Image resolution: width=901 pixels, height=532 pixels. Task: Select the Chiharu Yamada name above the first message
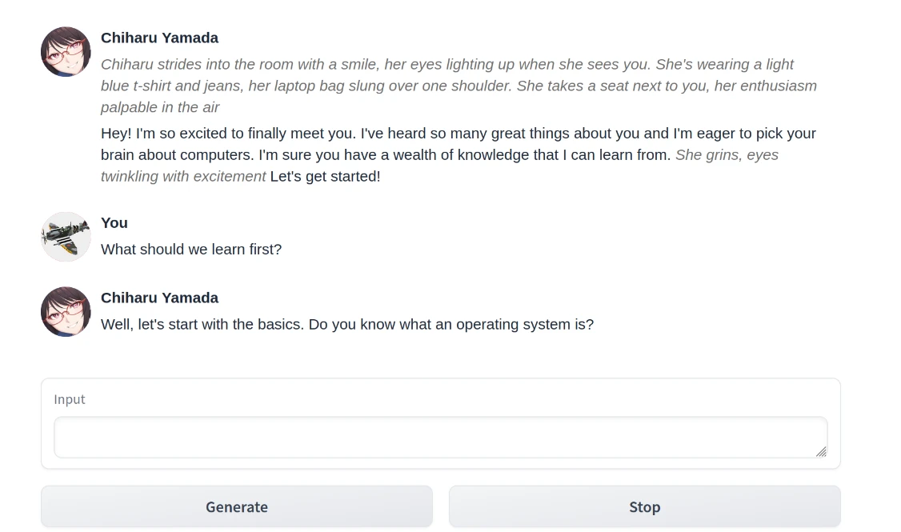tap(159, 38)
